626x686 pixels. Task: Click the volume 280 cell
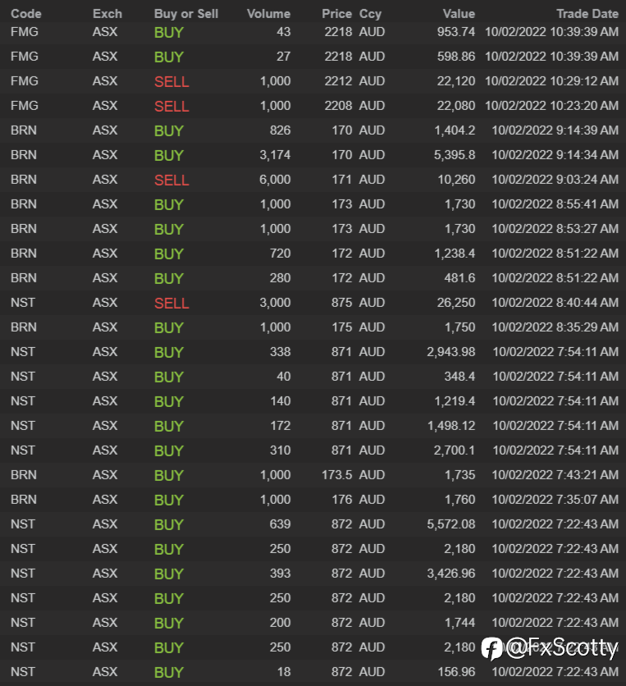[280, 278]
